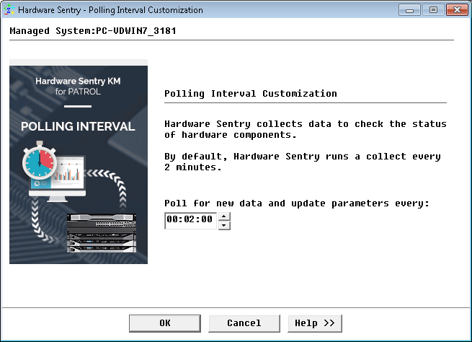Click the 'Polling Interval Customization' heading
The height and width of the screenshot is (342, 472).
pos(251,93)
